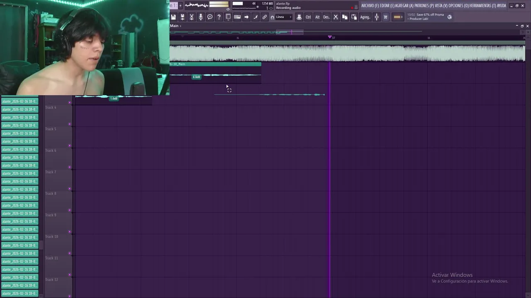Click the oscilloscope waveform display
The height and width of the screenshot is (298, 531).
tap(196, 5)
